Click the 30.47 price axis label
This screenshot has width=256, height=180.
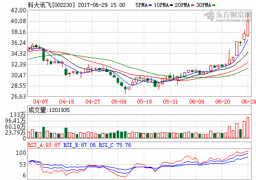(x=18, y=75)
